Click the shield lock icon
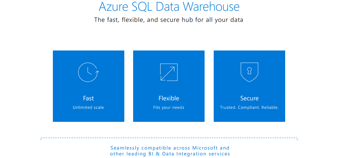The image size is (339, 158). 249,72
